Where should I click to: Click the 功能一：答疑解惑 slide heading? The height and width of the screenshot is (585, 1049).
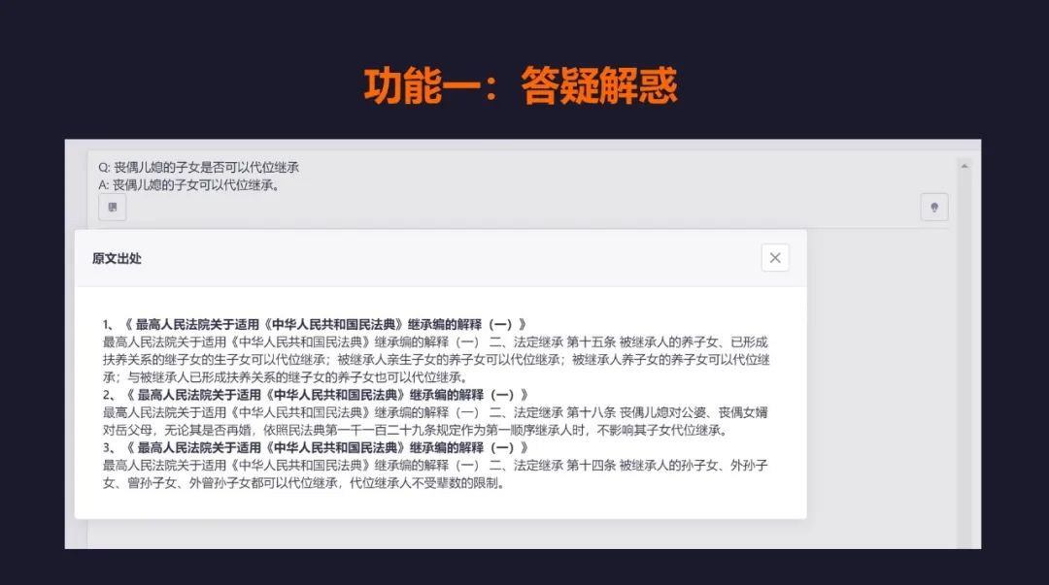pyautogui.click(x=521, y=85)
